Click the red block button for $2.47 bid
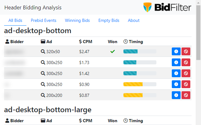Image resolution: width=201 pixels, height=125 pixels. click(x=186, y=52)
